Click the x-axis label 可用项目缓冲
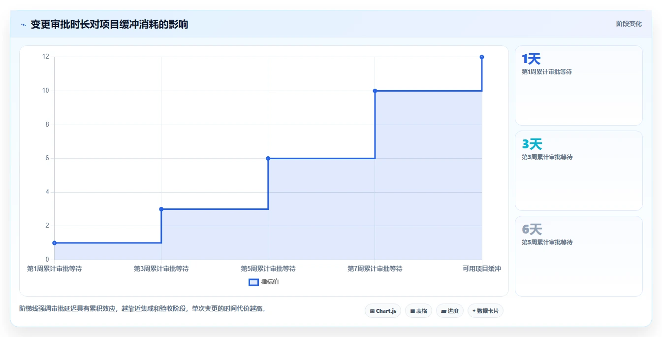 [482, 269]
